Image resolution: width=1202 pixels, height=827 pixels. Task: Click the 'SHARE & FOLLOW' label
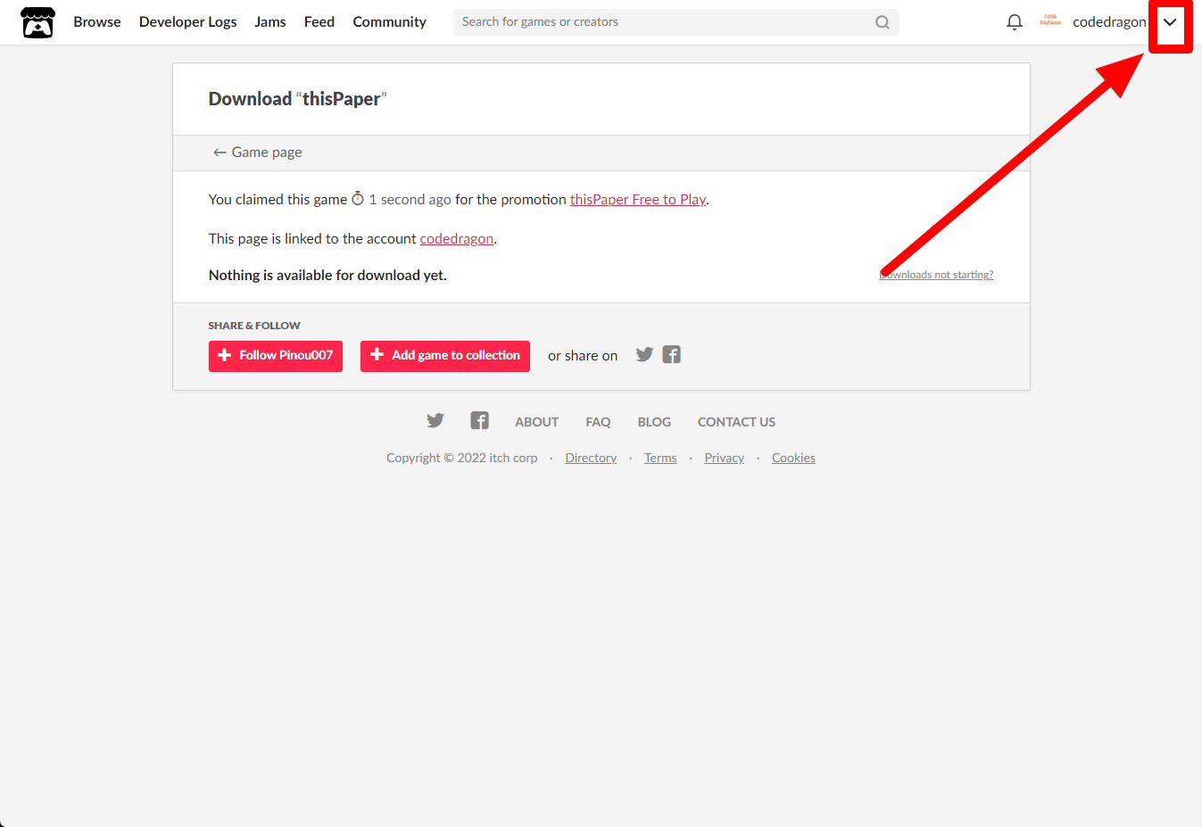click(x=254, y=326)
